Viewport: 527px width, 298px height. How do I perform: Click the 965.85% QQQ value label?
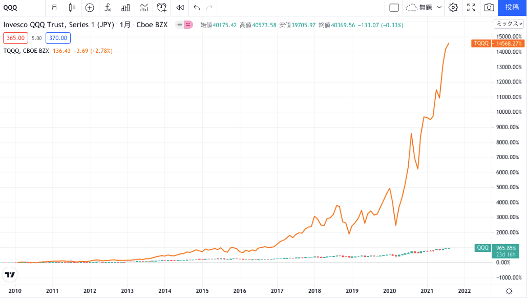[506, 248]
